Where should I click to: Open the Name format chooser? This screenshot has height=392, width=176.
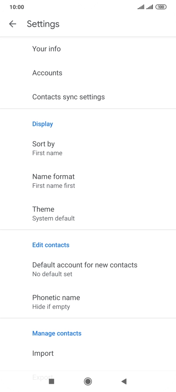(88, 181)
